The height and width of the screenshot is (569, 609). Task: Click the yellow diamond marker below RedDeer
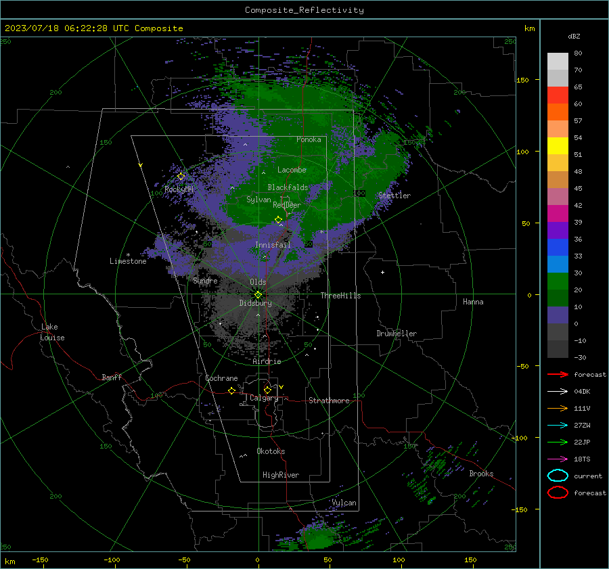[x=278, y=220]
